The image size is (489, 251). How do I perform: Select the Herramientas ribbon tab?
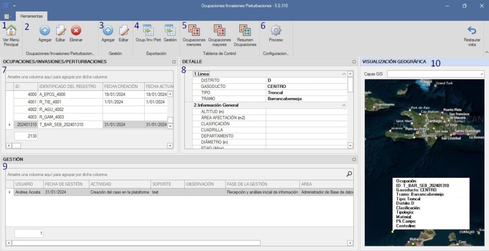tap(32, 16)
